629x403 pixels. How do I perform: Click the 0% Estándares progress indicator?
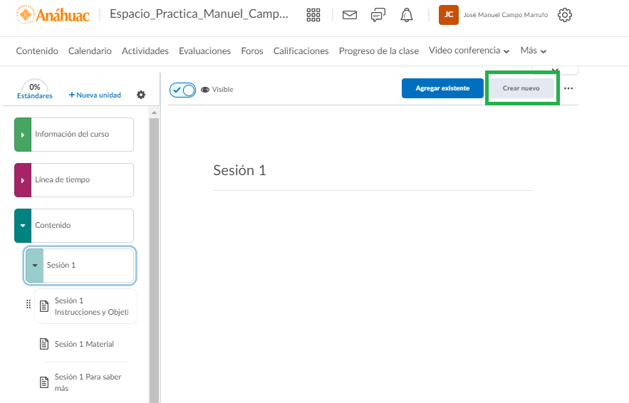[x=34, y=90]
